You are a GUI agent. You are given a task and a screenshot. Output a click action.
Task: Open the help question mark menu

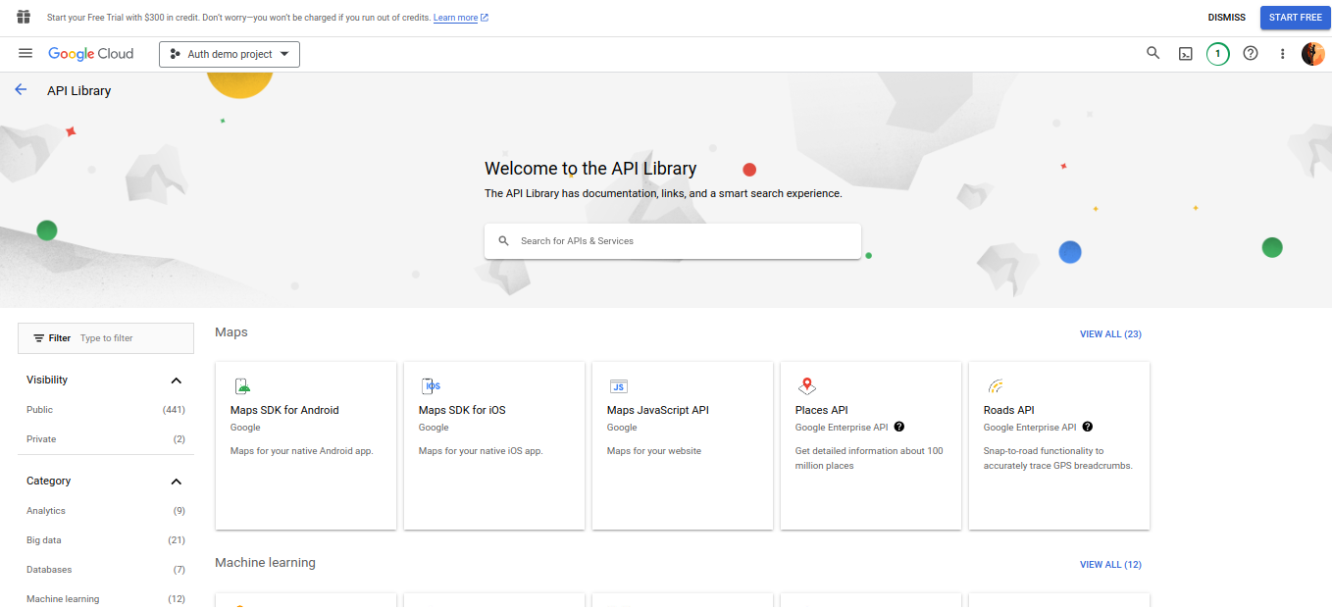click(x=1251, y=54)
